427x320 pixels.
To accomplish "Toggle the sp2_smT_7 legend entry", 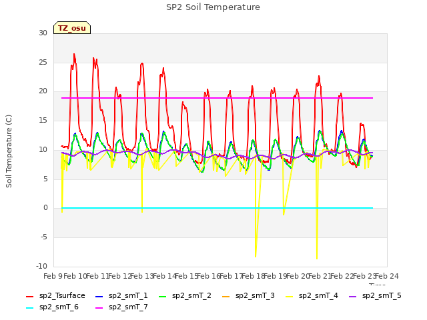I will click(x=121, y=307).
